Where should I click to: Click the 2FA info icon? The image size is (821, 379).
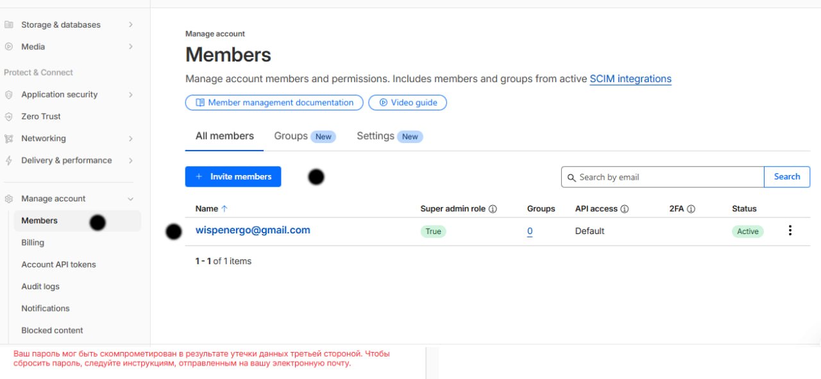[x=691, y=209]
